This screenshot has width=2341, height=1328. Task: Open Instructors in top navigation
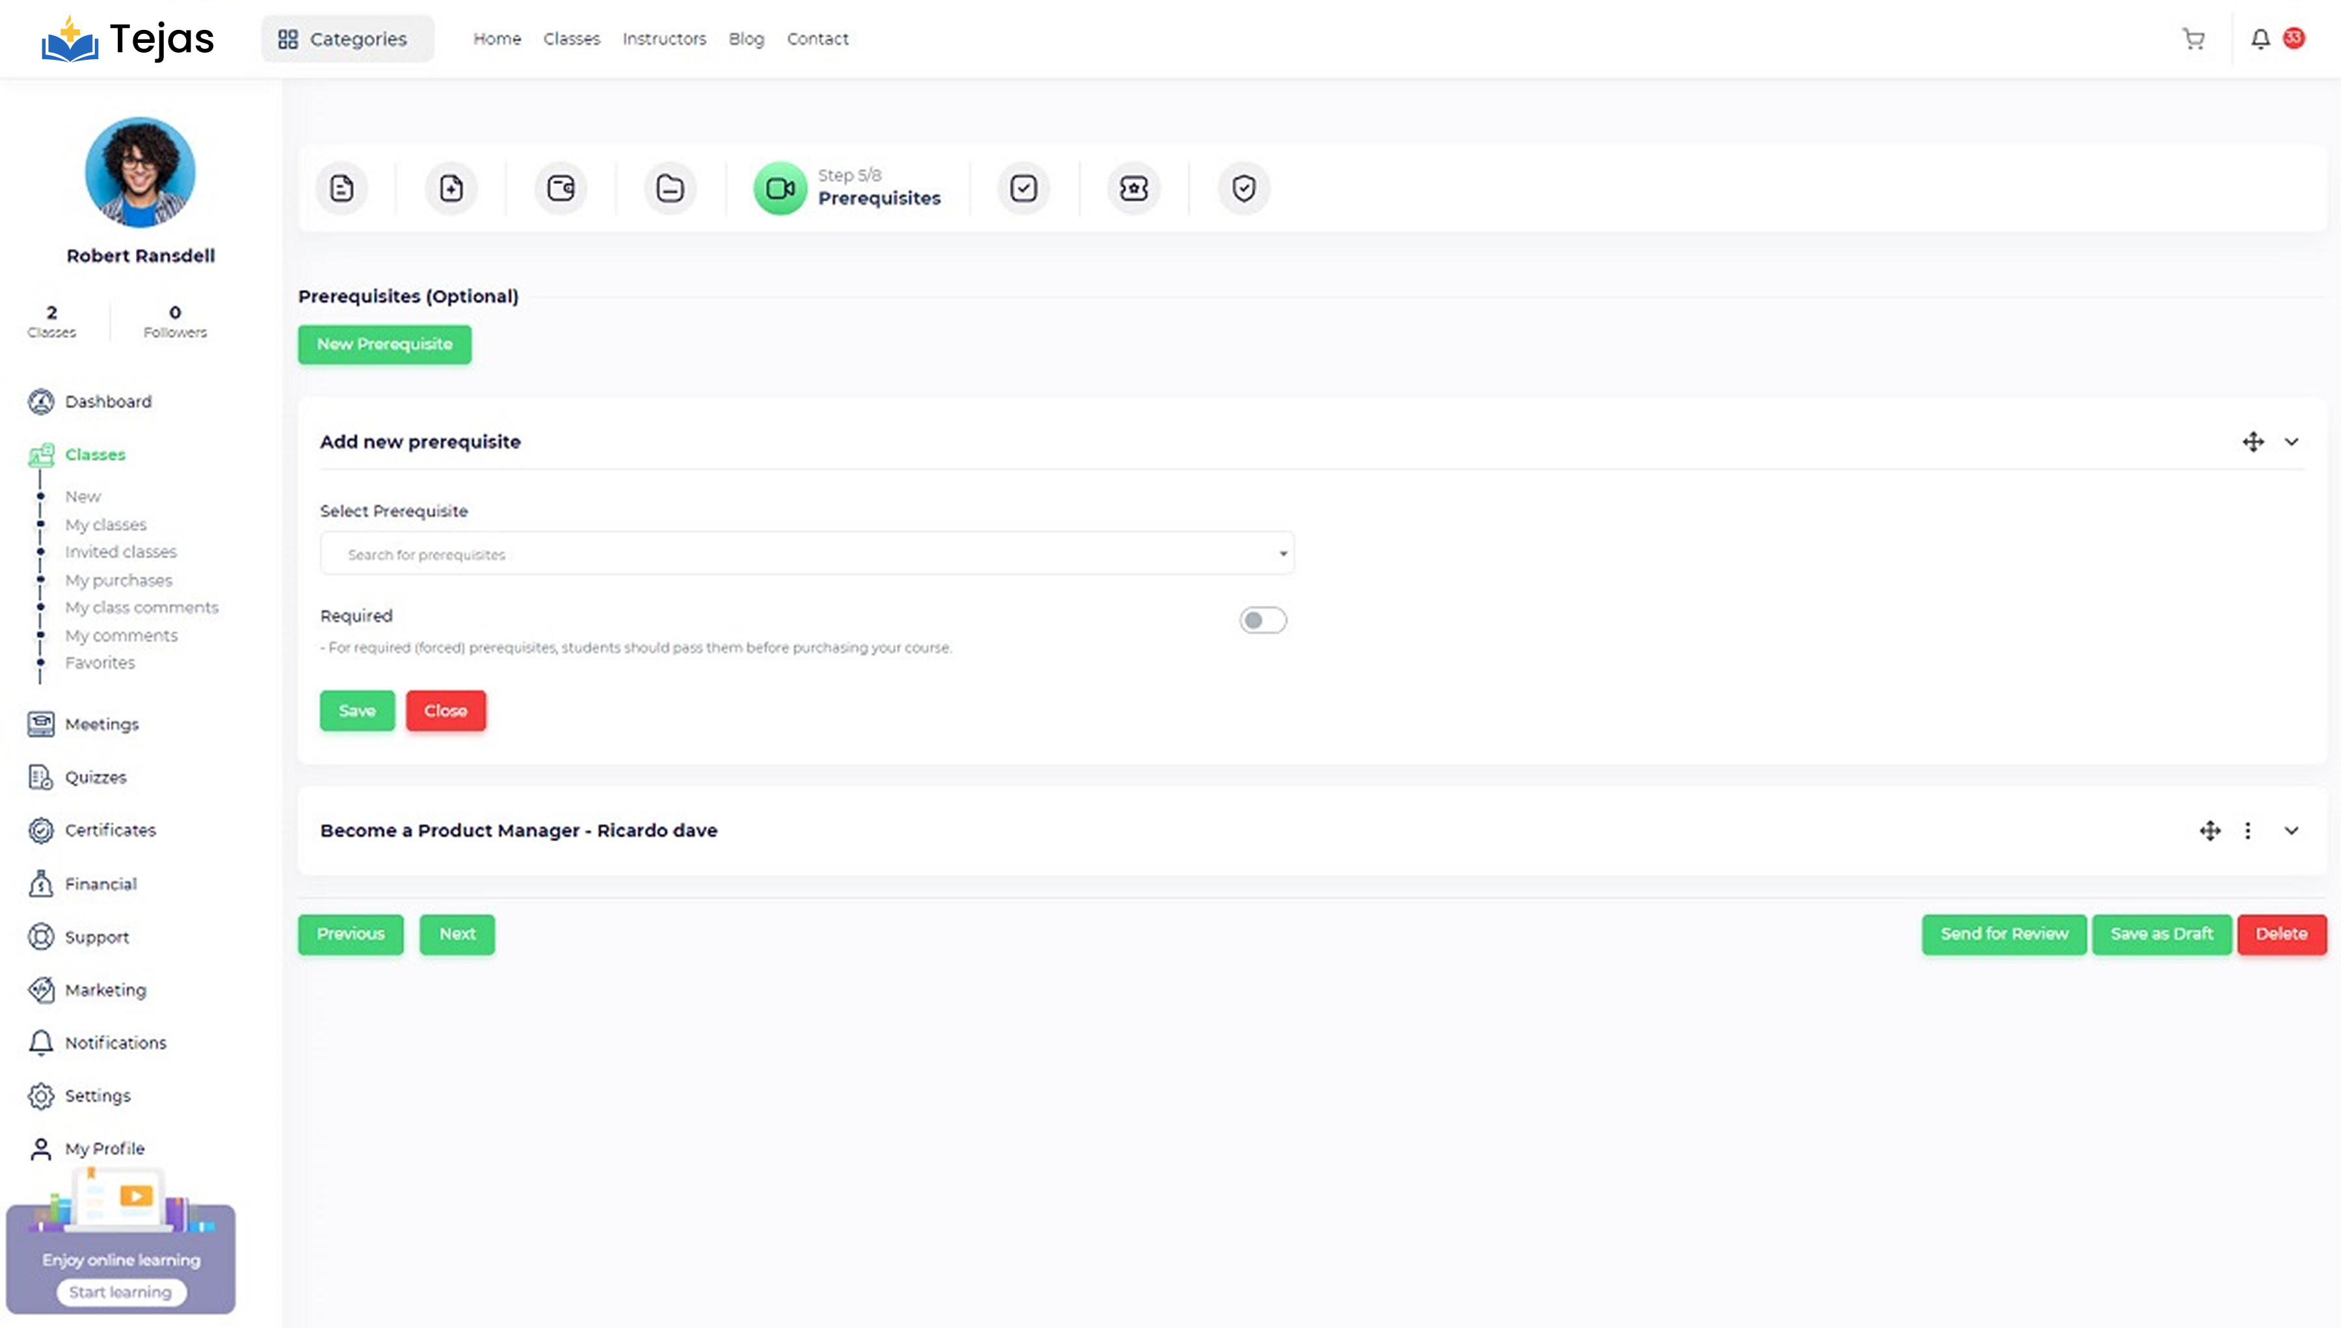tap(664, 39)
